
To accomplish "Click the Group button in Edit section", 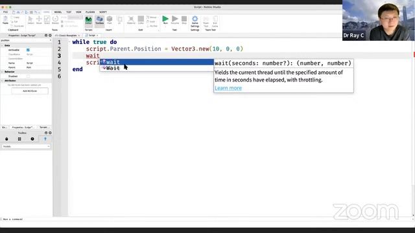I will click(152, 17).
